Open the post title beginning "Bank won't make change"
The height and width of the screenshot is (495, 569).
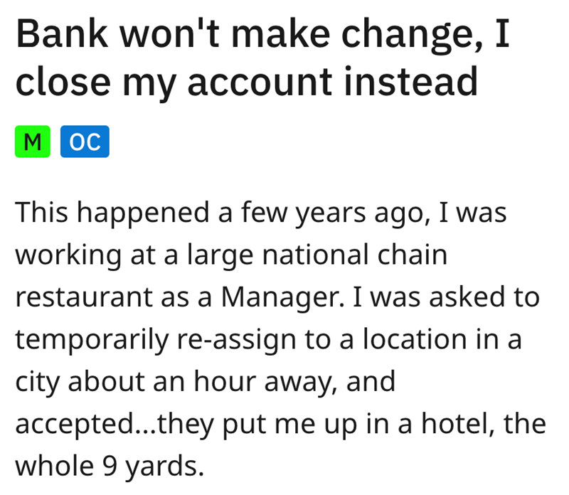tap(262, 36)
